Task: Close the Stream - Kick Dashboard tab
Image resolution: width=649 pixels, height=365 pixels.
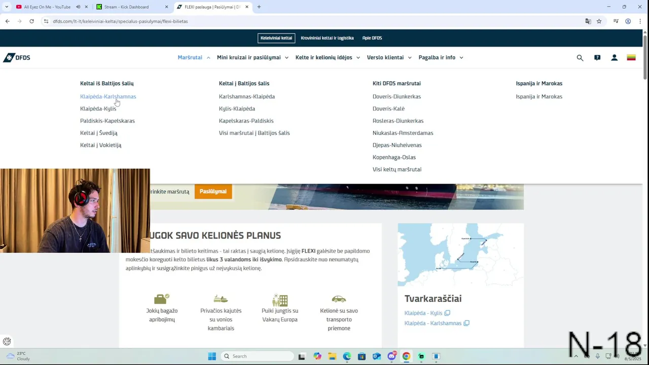Action: (167, 7)
